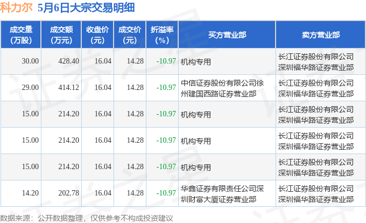Image resolution: width=366 pixels, height=223 pixels.
Task: Click the 卖方营业部 column header
Action: point(321,35)
